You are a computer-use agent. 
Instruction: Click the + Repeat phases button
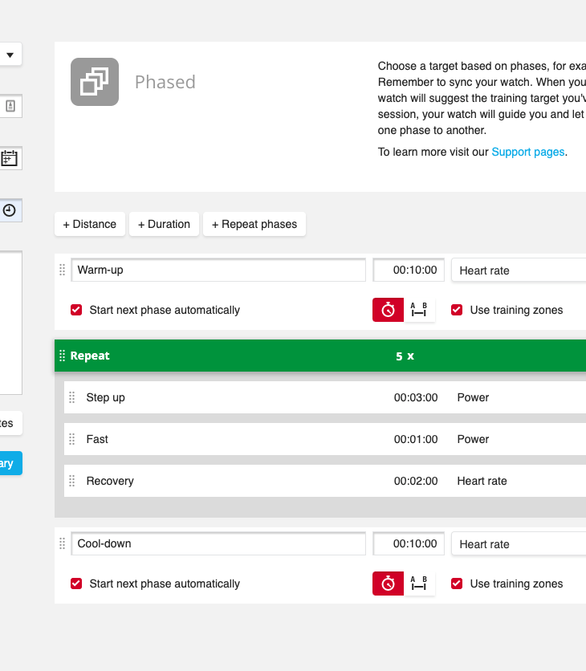[x=254, y=224]
